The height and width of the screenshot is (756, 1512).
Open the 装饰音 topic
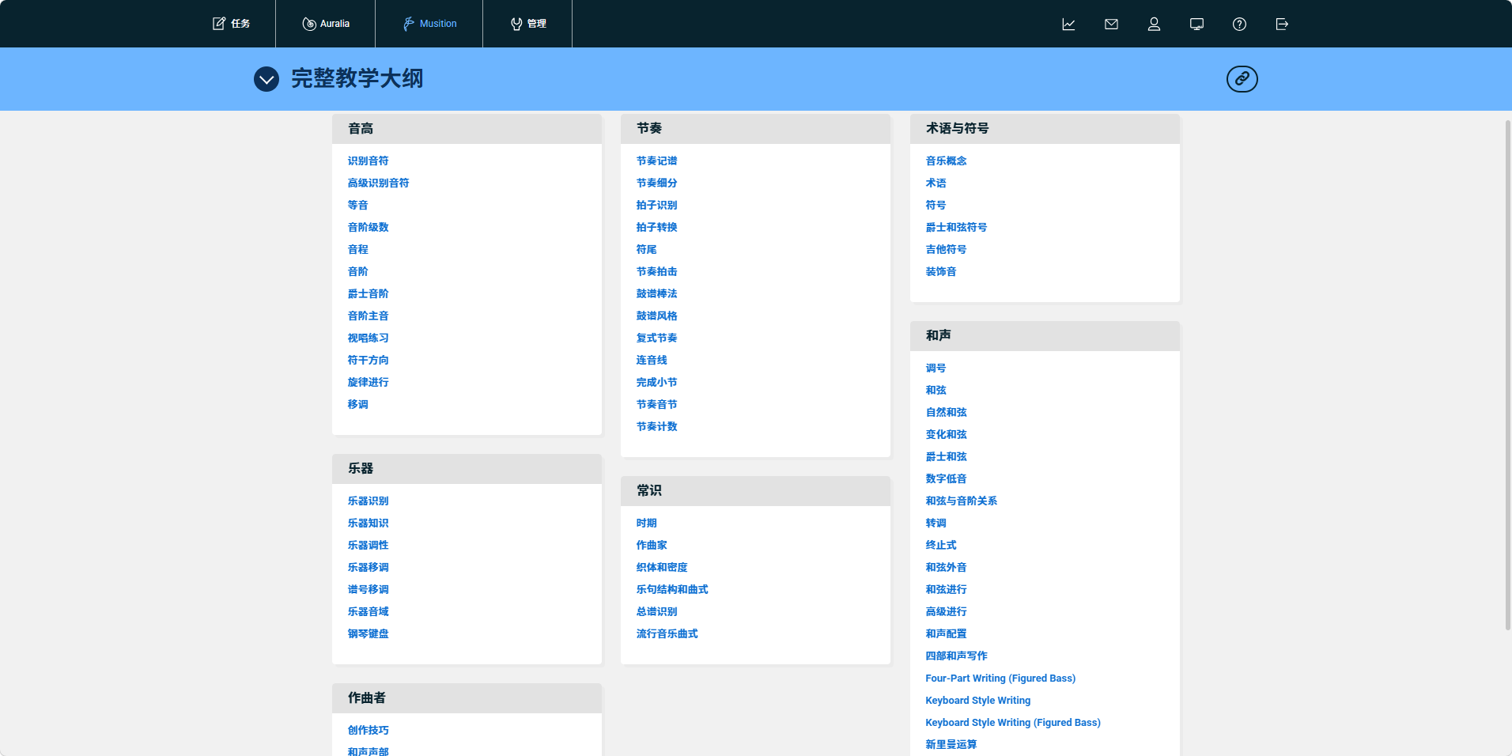tap(941, 271)
